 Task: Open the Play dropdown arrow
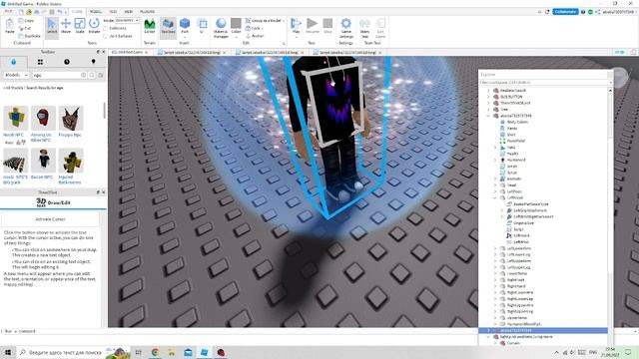coord(296,37)
